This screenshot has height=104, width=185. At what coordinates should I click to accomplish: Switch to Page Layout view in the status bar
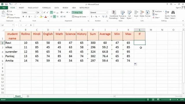click(153, 100)
